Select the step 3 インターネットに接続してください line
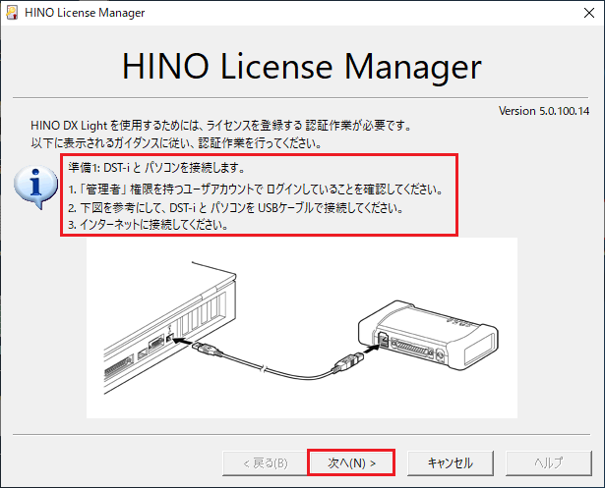The image size is (605, 488). coord(149,225)
